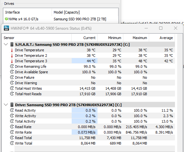Click the clock icon of Read Rate
Screen dimensions: 184x152
pos(12,127)
